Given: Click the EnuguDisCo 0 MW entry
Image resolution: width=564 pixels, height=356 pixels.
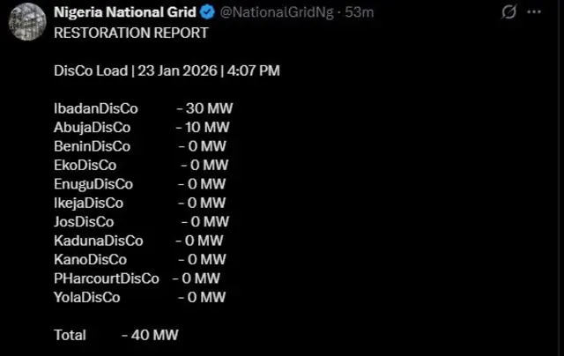Looking at the screenshot, I should pyautogui.click(x=139, y=184).
